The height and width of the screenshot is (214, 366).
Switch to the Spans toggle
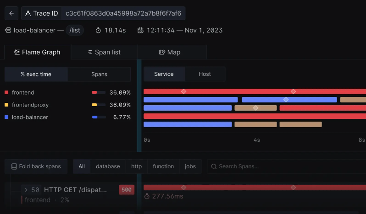click(99, 74)
